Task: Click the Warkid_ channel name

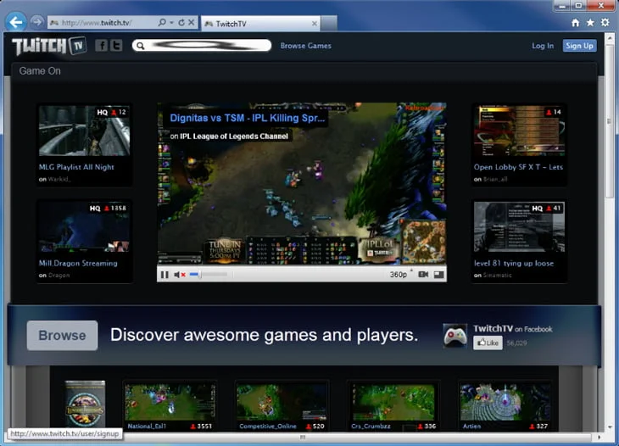Action: (59, 179)
